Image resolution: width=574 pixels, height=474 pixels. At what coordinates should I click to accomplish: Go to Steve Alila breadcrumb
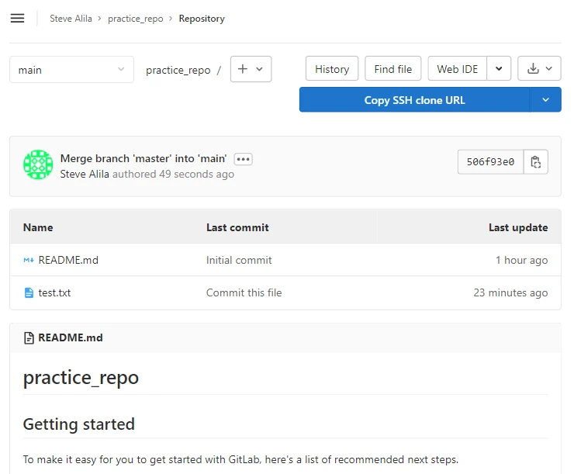coord(71,19)
